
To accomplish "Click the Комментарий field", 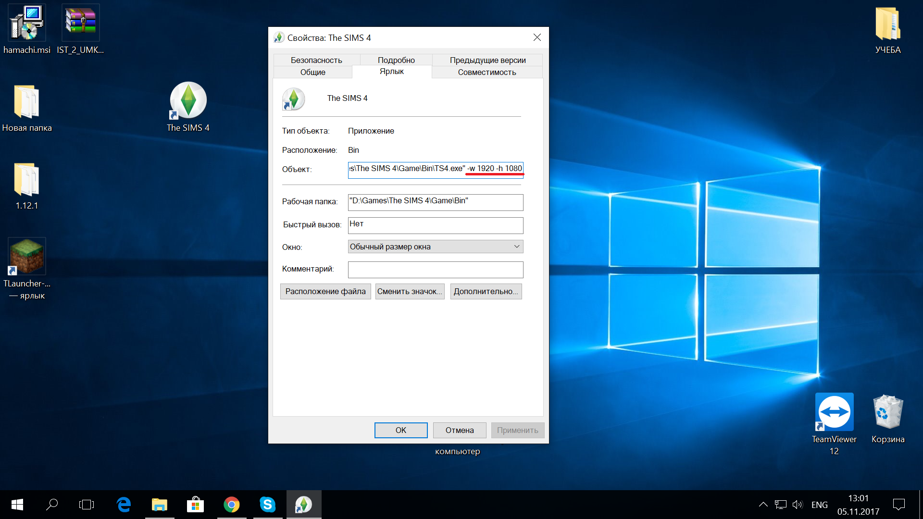I will [436, 270].
